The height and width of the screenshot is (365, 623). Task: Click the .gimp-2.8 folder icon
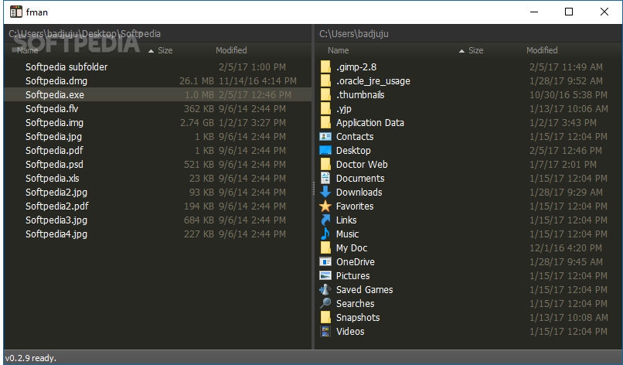325,67
